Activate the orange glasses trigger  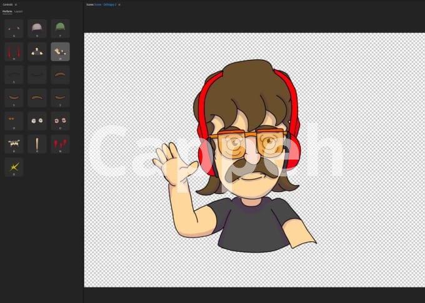[x=14, y=120]
